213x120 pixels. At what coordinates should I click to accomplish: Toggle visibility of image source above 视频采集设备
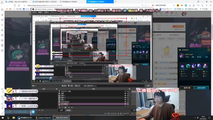[x=125, y=100]
